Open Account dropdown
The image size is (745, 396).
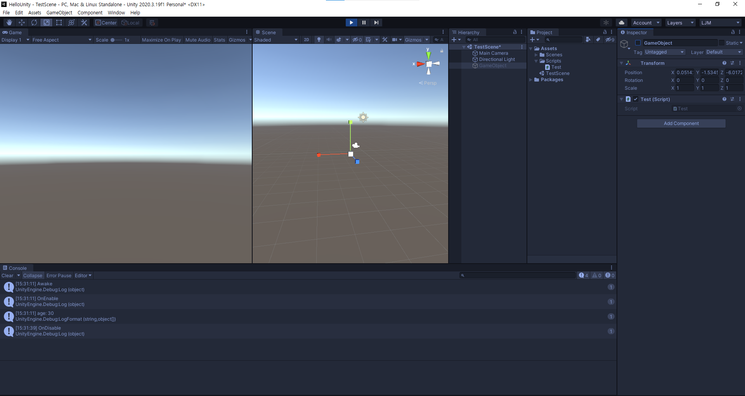click(646, 23)
